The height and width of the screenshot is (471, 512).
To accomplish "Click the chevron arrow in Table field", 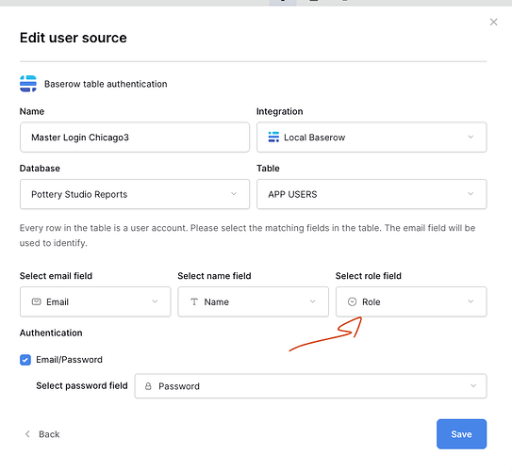I will coord(471,194).
